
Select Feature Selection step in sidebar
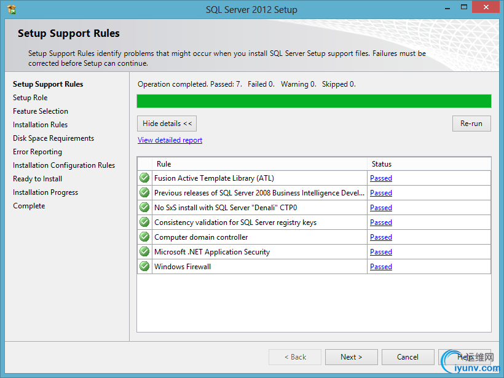[x=41, y=111]
